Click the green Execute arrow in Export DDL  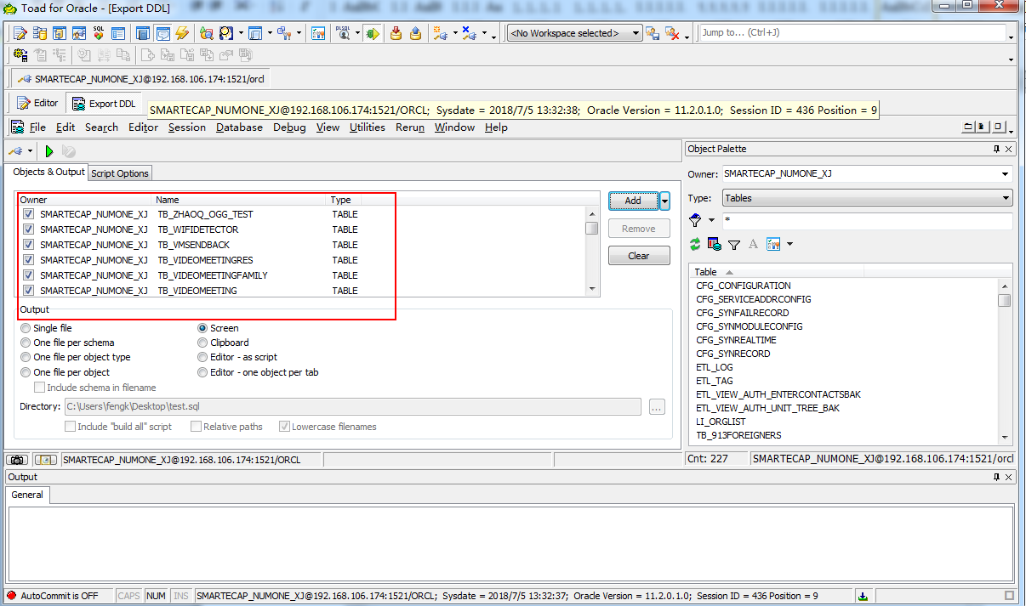click(49, 151)
